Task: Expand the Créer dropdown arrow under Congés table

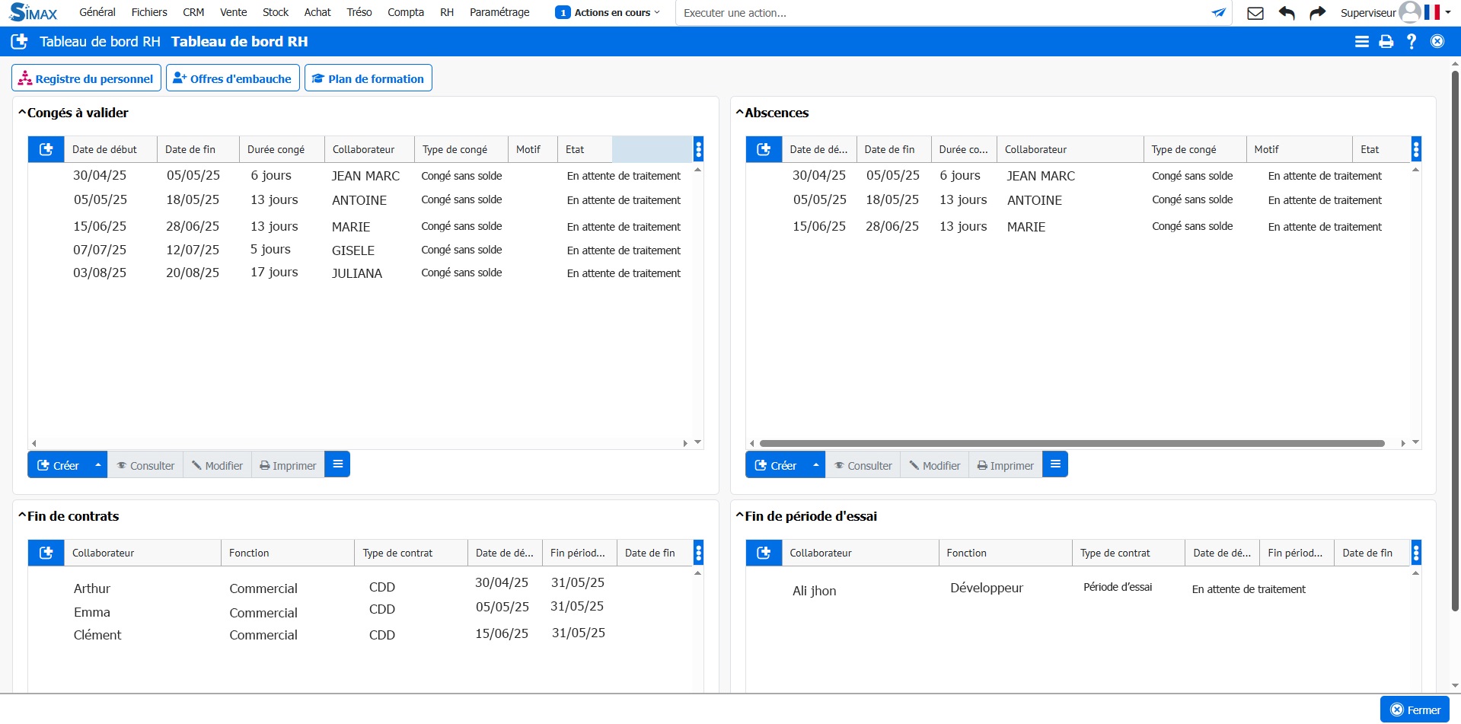Action: click(97, 464)
